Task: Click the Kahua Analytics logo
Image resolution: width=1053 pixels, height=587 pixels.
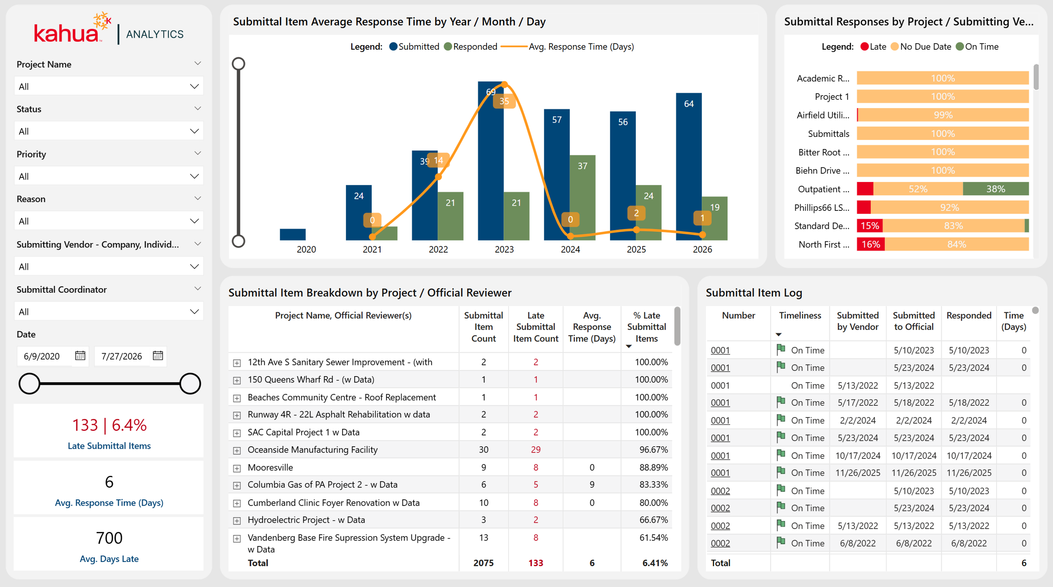Action: click(109, 29)
